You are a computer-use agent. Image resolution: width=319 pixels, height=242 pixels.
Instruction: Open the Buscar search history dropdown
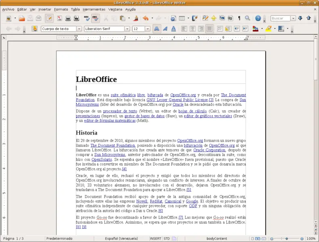[x=293, y=18]
